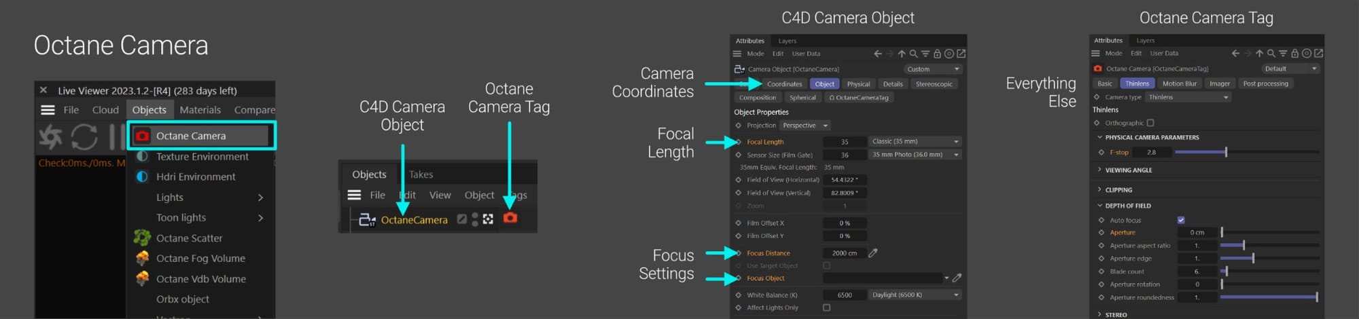The height and width of the screenshot is (319, 1359).
Task: Click the red Octane Camera tag icon
Action: click(510, 218)
